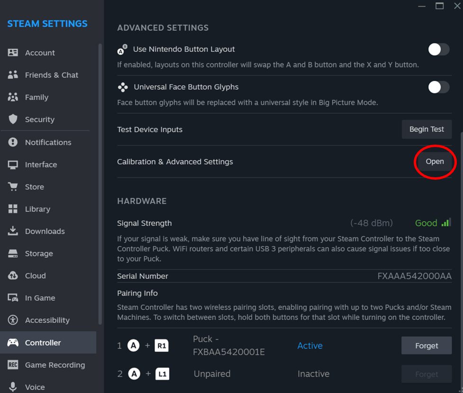Image resolution: width=463 pixels, height=393 pixels.
Task: Click the Account card icon in sidebar
Action: (x=13, y=53)
